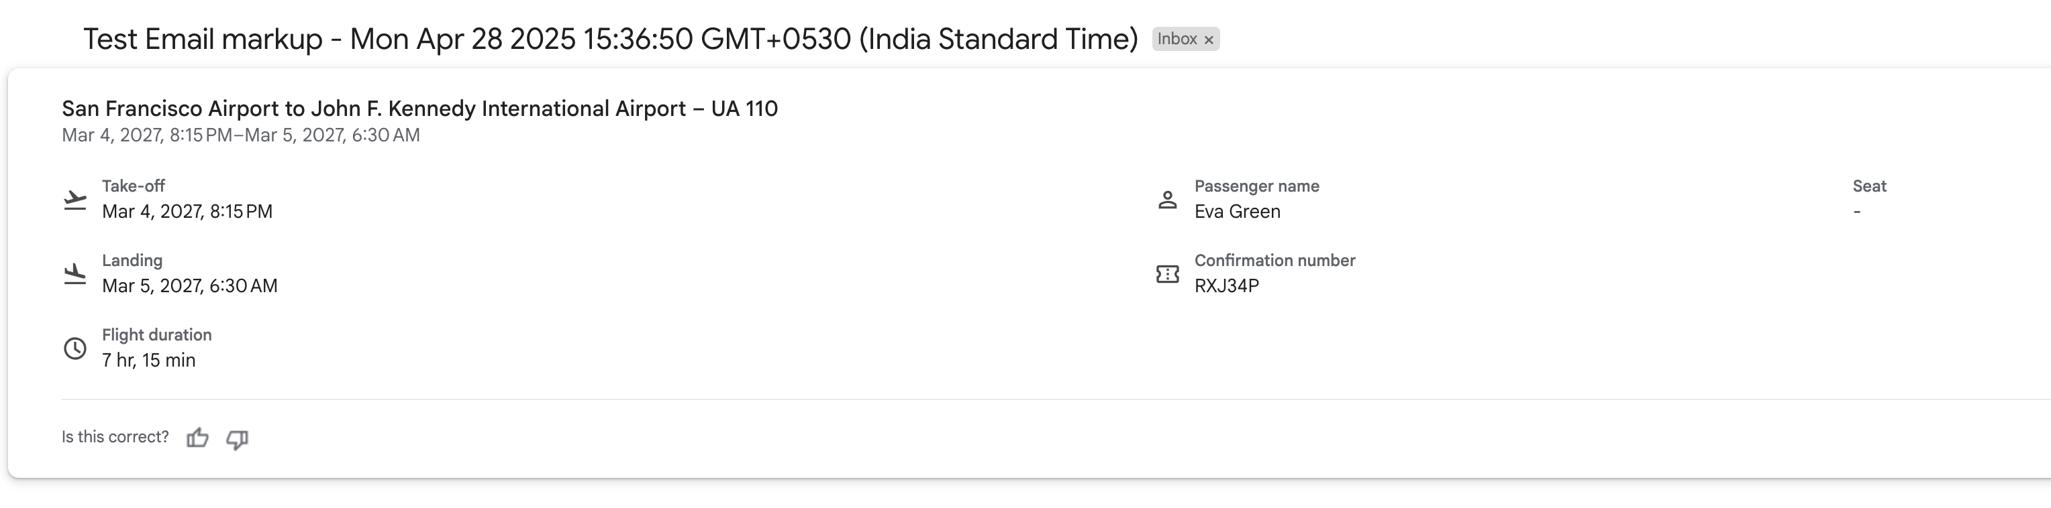Image resolution: width=2051 pixels, height=508 pixels.
Task: Click the flight date range subtitle
Action: pos(240,135)
